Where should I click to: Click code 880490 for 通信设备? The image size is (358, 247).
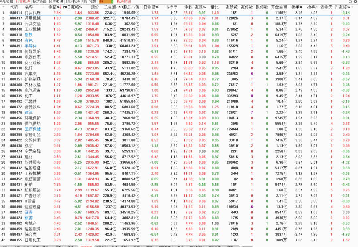tap(16, 207)
